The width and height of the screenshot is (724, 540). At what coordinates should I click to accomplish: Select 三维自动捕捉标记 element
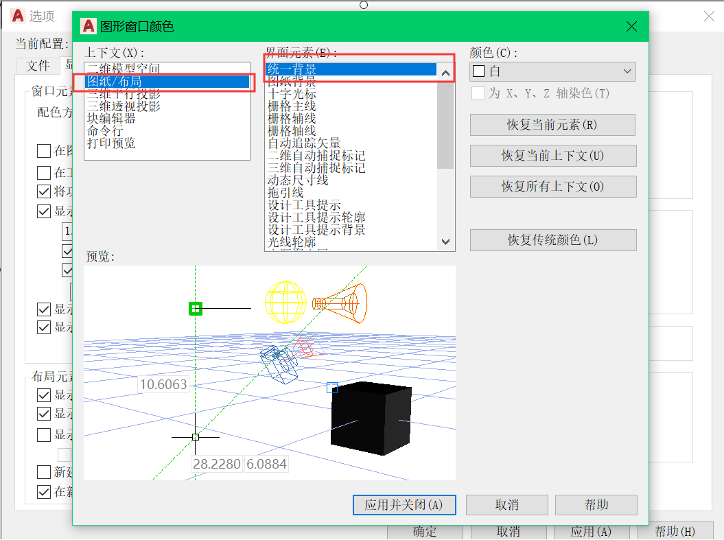[351, 168]
